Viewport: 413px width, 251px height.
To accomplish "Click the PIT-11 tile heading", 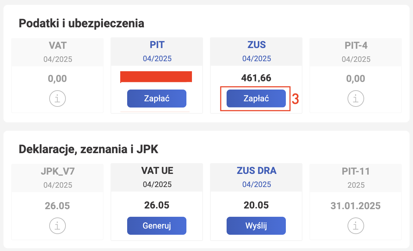I will pyautogui.click(x=356, y=171).
